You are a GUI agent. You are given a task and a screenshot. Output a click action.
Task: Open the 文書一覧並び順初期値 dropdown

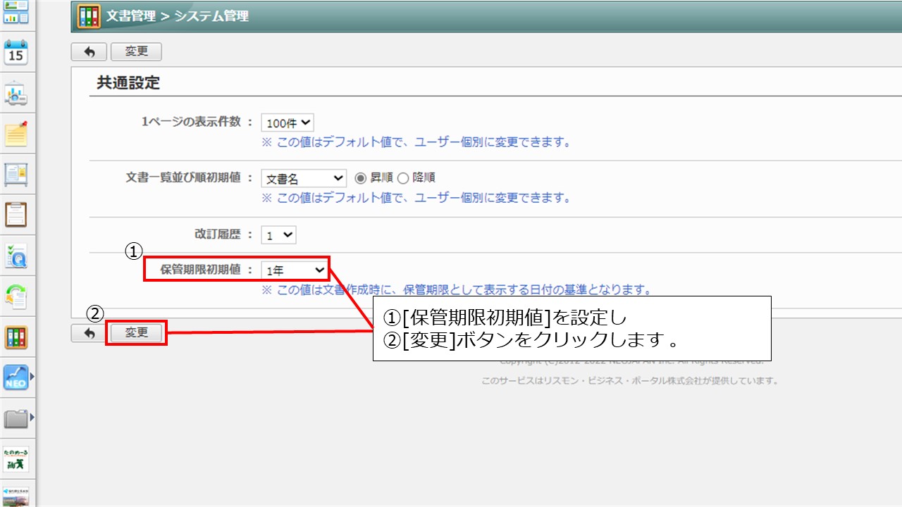pyautogui.click(x=303, y=177)
